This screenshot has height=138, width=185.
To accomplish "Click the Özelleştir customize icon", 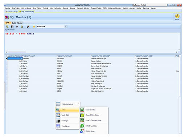I will tap(58, 121).
